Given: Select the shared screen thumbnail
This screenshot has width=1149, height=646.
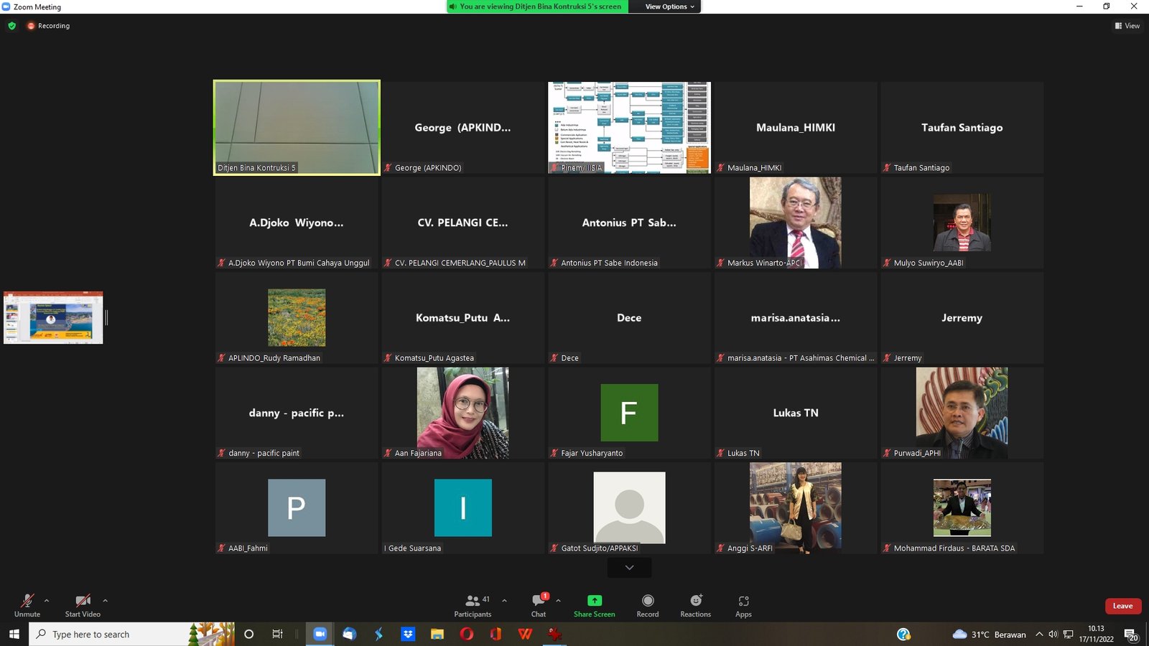Looking at the screenshot, I should pos(53,317).
